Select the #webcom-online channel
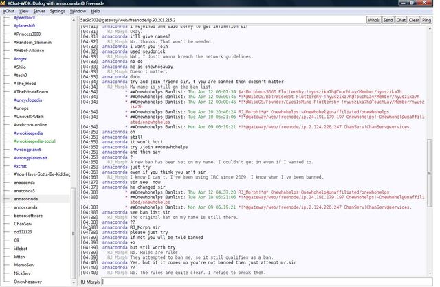Viewport: 440px width, 287px height. point(30,125)
